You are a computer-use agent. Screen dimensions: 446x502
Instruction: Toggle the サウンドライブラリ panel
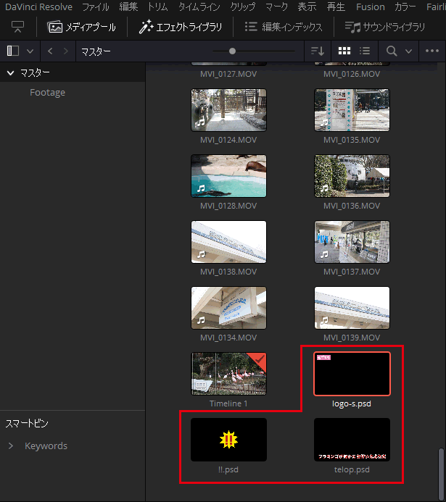(x=385, y=27)
